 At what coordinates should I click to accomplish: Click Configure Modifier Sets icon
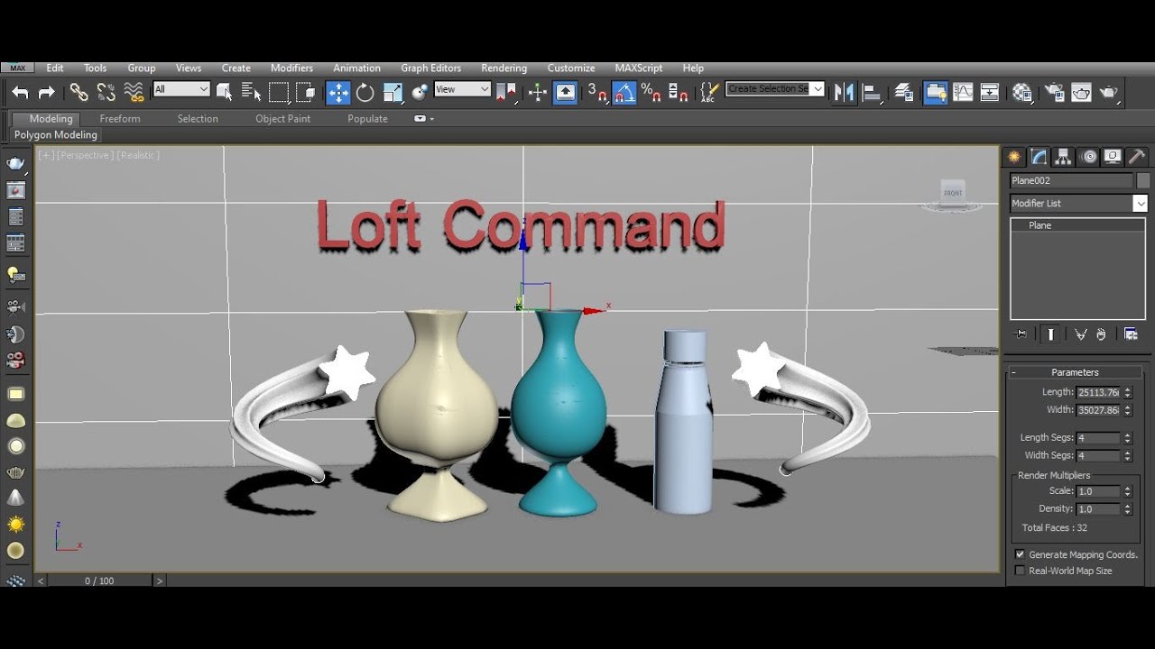(x=1131, y=334)
